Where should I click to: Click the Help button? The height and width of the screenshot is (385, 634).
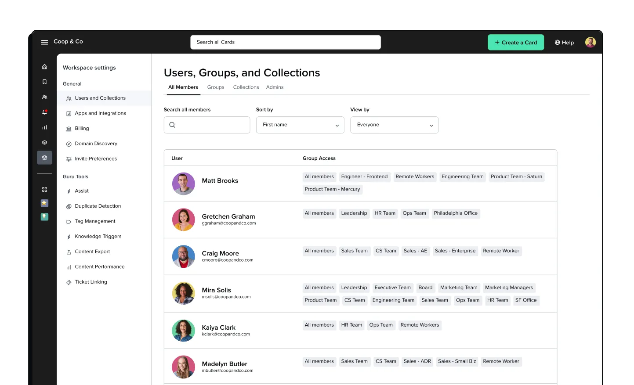(564, 43)
